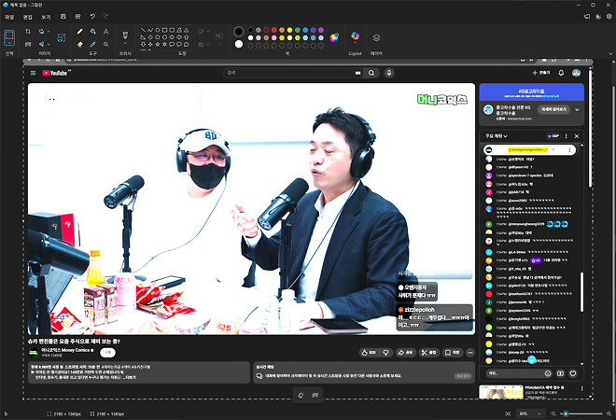Click the Undo arrow in title bar

[92, 17]
